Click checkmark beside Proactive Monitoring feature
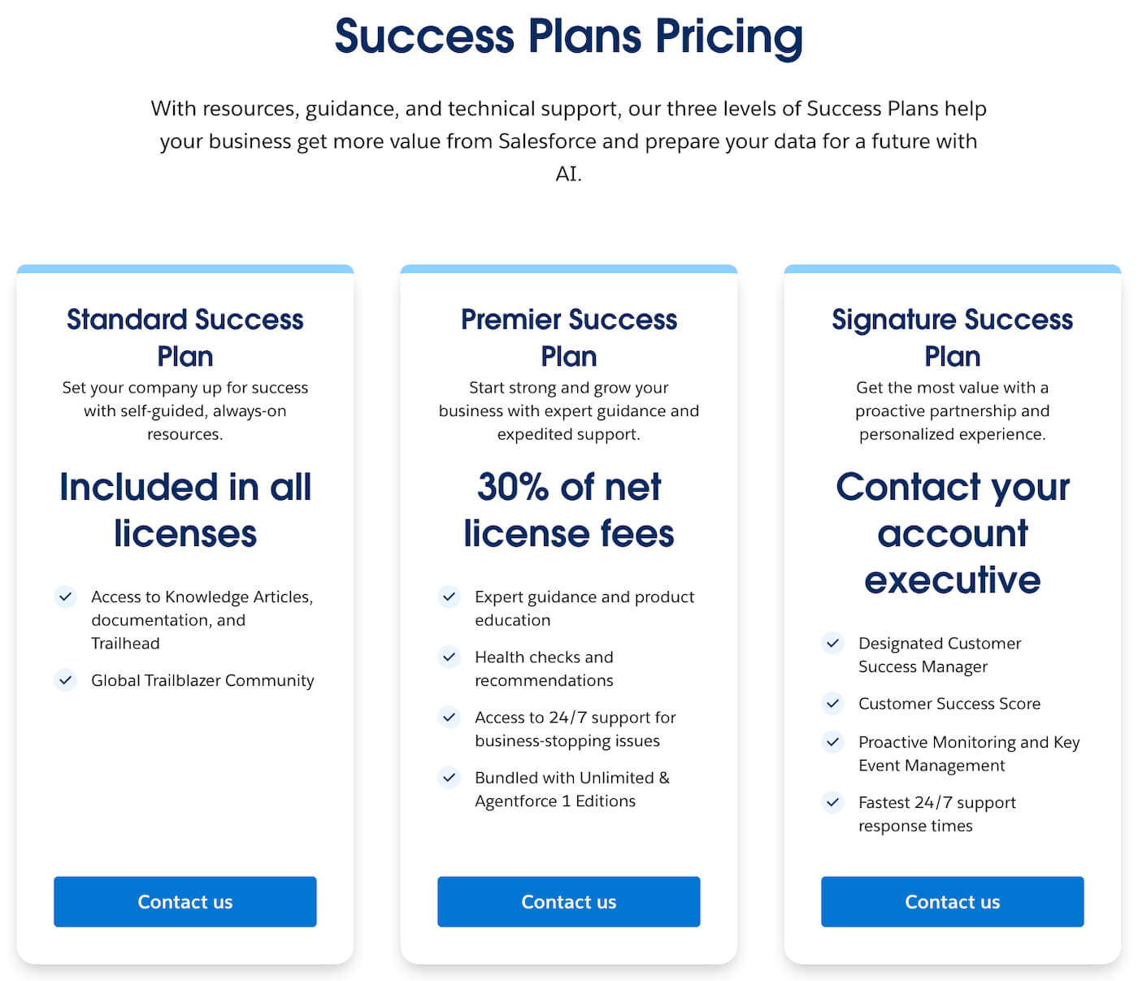Image resolution: width=1138 pixels, height=981 pixels. (833, 741)
